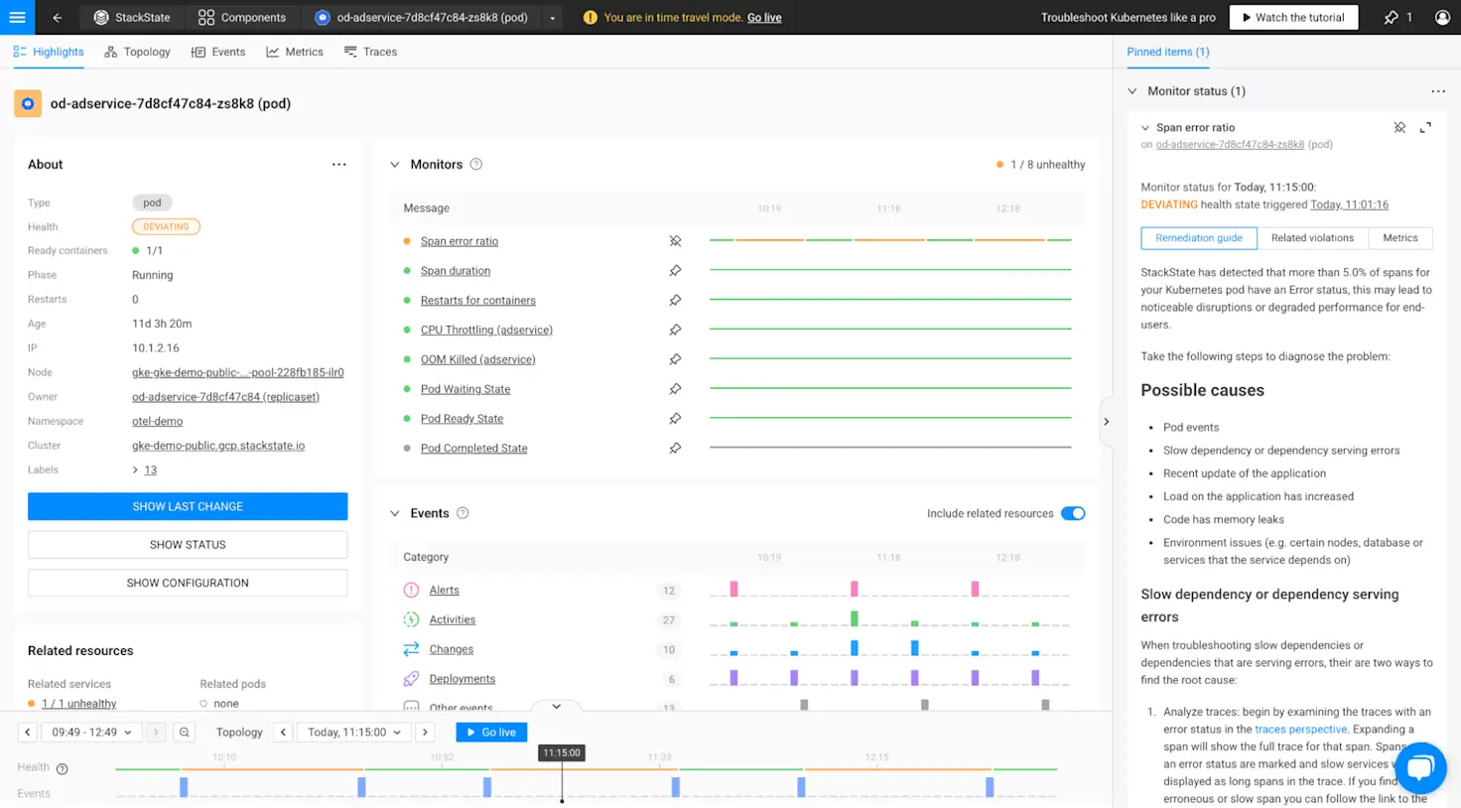The height and width of the screenshot is (808, 1461).
Task: Click the back arrow beside the hamburger menu
Action: (x=55, y=17)
